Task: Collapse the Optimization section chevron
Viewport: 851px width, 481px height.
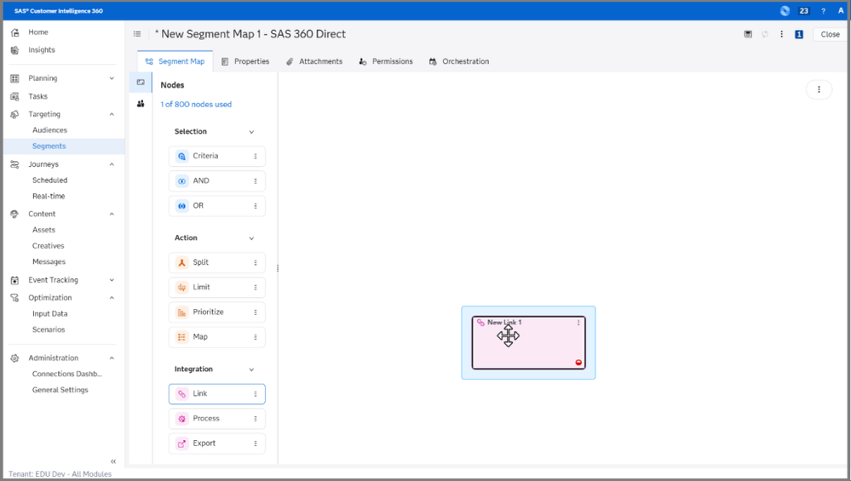Action: 112,298
